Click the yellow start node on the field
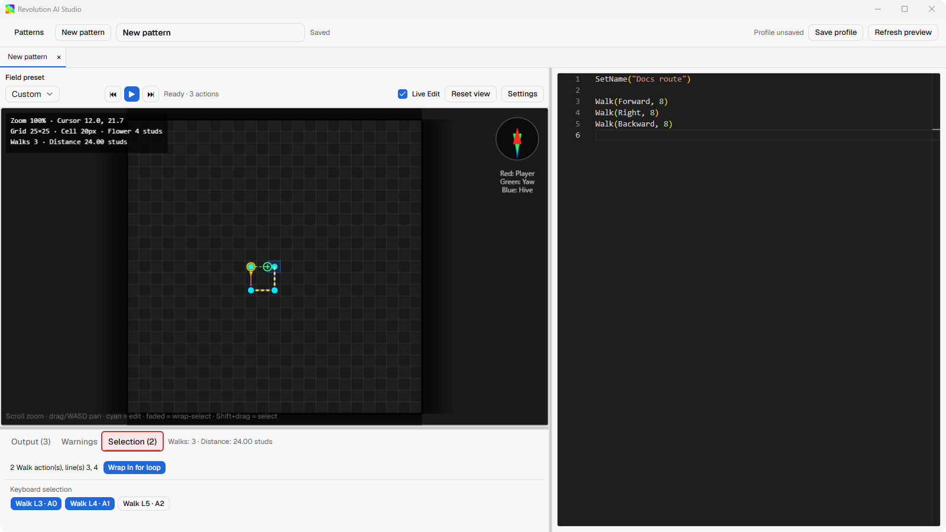The height and width of the screenshot is (532, 946). (x=251, y=267)
